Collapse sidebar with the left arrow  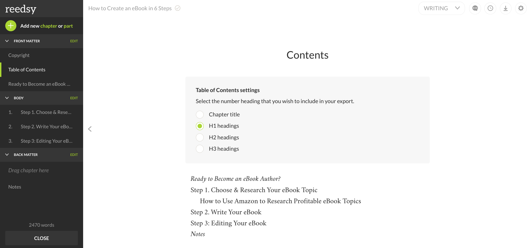[x=90, y=129]
